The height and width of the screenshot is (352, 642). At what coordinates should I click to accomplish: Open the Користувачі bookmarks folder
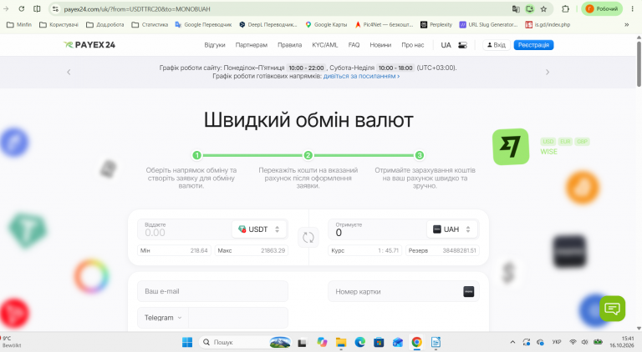pos(59,24)
